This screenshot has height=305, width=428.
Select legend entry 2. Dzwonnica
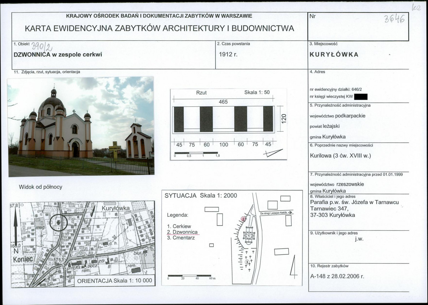click(x=182, y=232)
